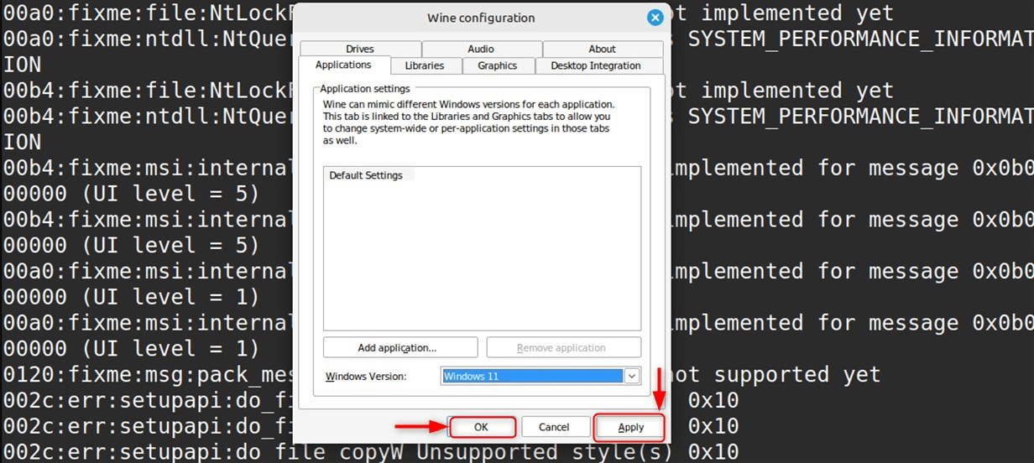Select Default Settings in application list

pos(367,175)
